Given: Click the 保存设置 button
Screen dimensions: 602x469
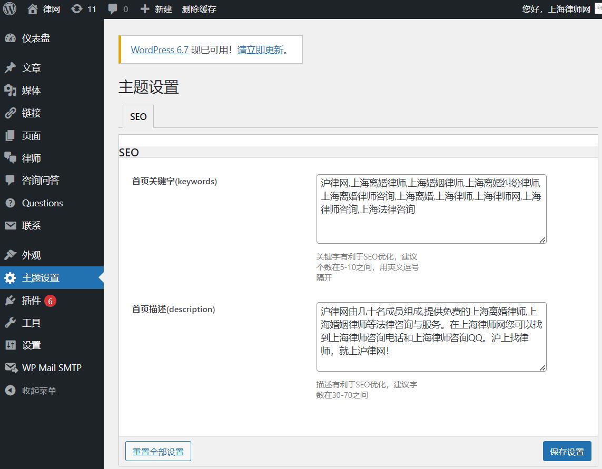Looking at the screenshot, I should 567,452.
